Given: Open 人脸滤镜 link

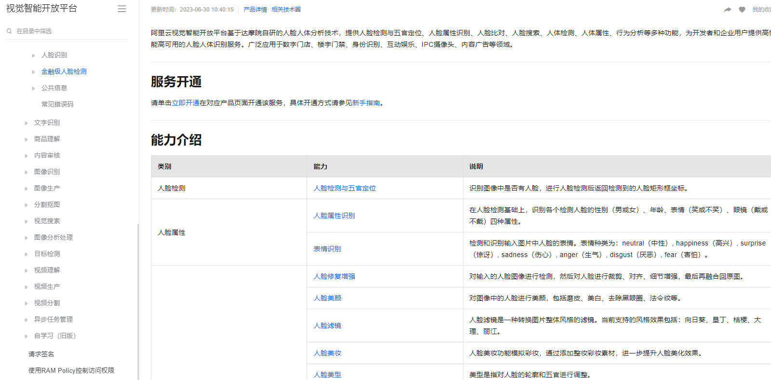Looking at the screenshot, I should 327,326.
